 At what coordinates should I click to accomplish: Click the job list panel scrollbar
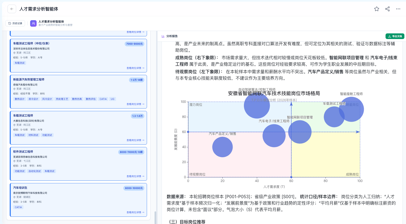pos(155,217)
